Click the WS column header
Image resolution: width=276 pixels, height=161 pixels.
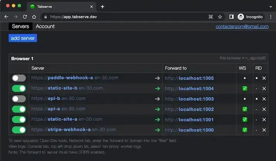pyautogui.click(x=242, y=68)
